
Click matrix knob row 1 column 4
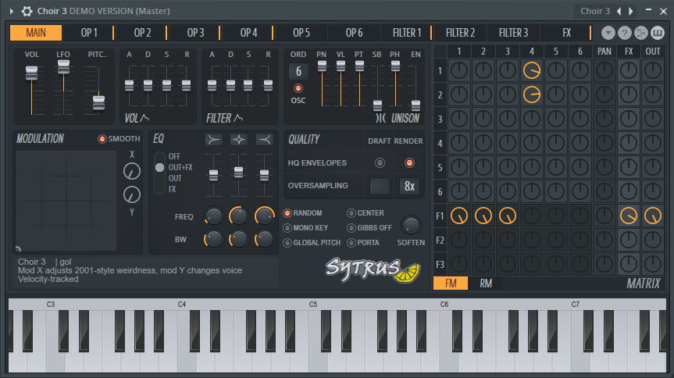point(532,70)
